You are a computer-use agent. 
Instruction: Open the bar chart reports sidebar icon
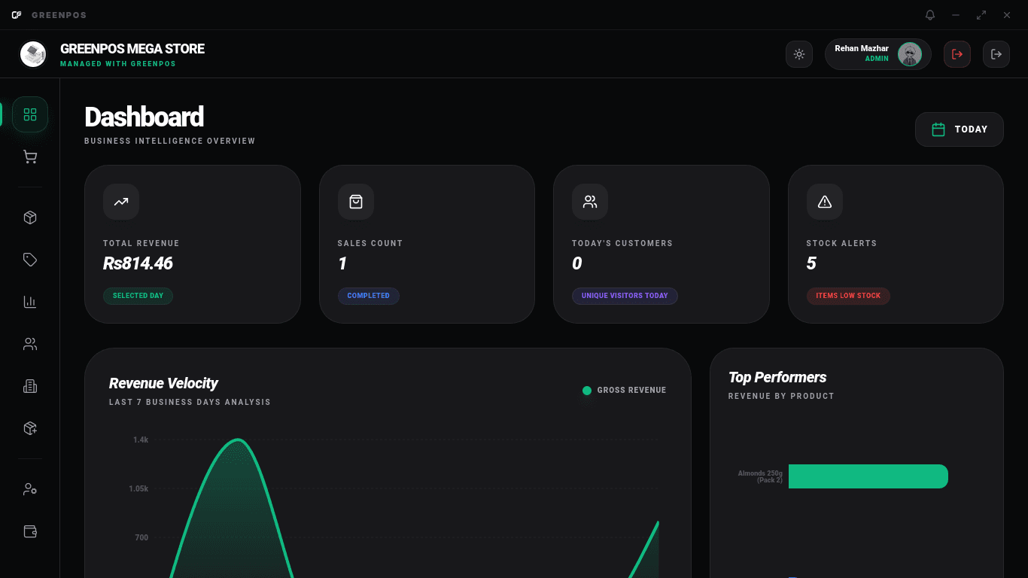pos(30,302)
